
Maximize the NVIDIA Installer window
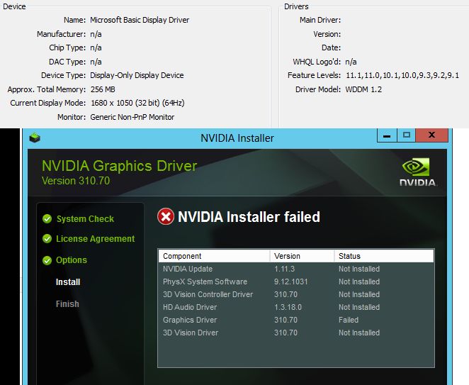click(406, 135)
